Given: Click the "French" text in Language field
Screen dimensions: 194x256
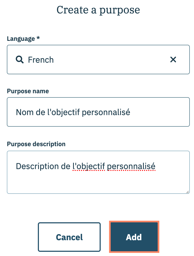Looking at the screenshot, I should (x=41, y=60).
